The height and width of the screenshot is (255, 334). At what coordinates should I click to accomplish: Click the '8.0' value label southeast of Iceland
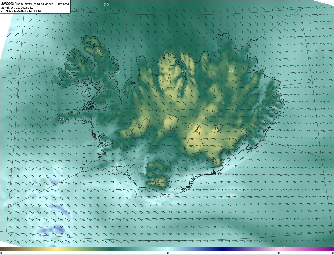282,180
